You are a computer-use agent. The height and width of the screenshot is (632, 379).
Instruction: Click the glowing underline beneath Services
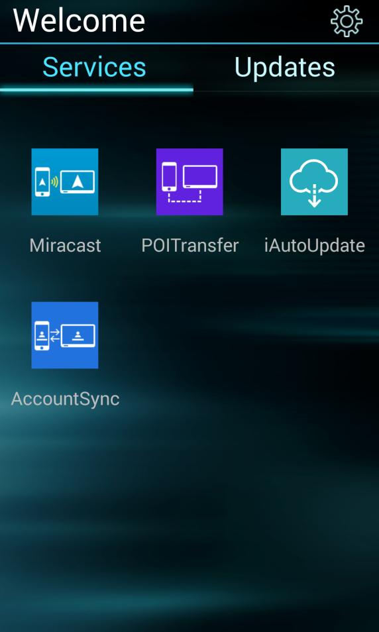pos(96,90)
